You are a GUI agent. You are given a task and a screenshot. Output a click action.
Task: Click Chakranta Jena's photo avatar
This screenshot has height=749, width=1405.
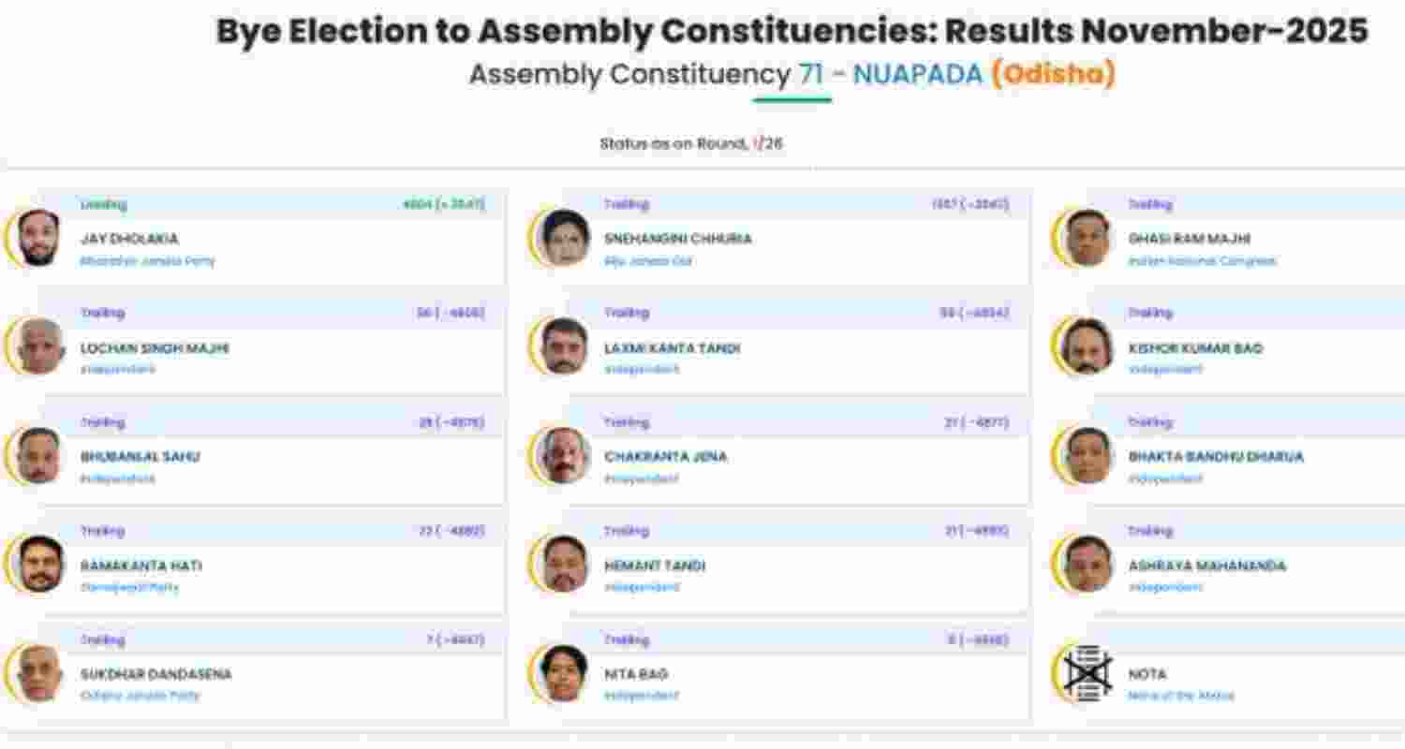(x=559, y=456)
